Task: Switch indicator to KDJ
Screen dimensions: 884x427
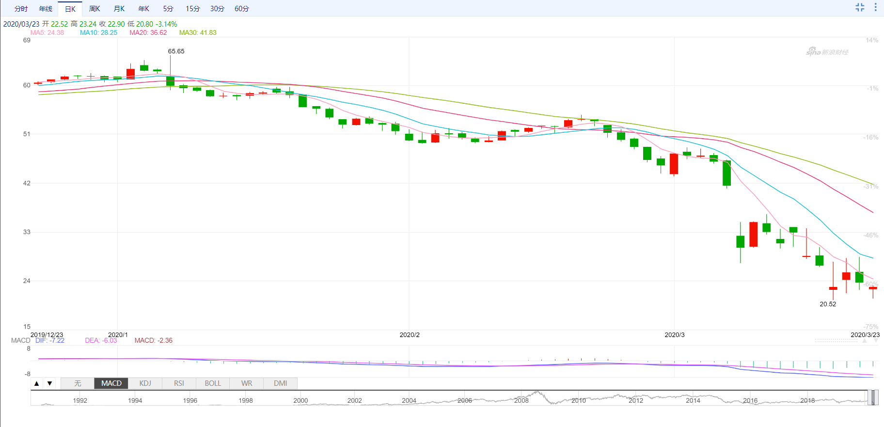Action: [x=145, y=383]
